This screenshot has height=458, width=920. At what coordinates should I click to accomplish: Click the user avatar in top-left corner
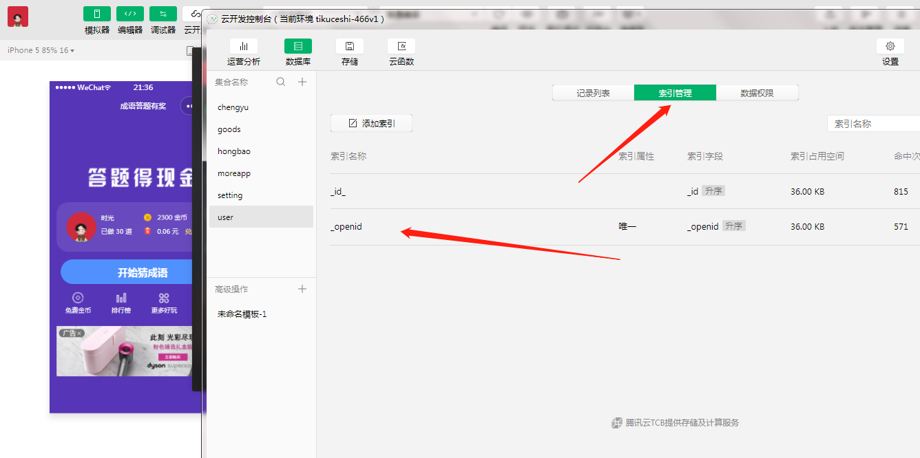(18, 17)
